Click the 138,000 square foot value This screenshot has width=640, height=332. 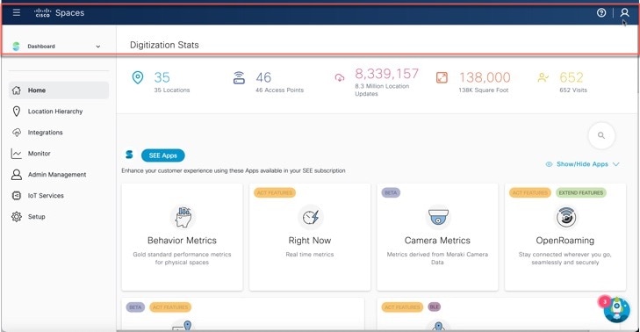pos(485,77)
